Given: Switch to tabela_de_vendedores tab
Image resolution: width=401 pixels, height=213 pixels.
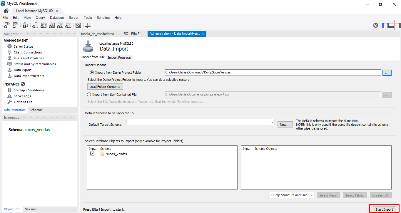Looking at the screenshot, I should pyautogui.click(x=98, y=34).
